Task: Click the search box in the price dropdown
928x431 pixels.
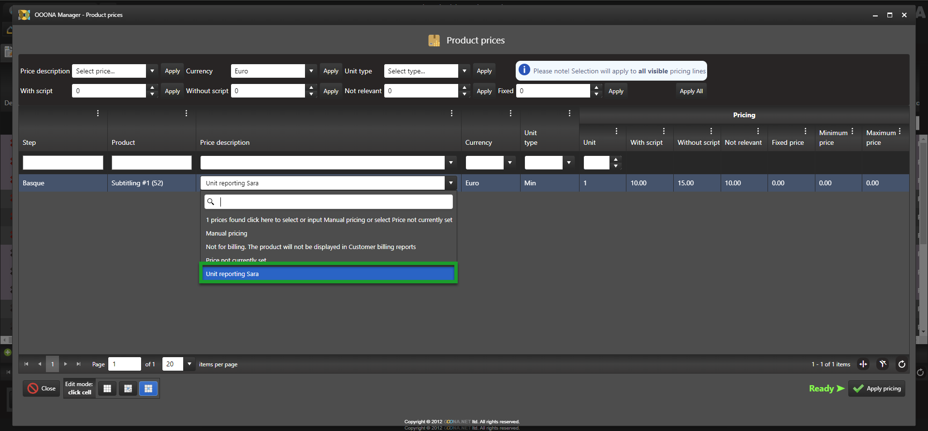Action: coord(333,202)
